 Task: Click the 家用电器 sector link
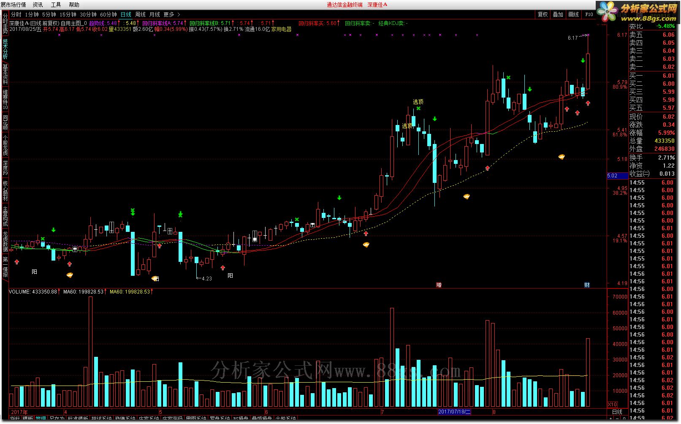(281, 30)
